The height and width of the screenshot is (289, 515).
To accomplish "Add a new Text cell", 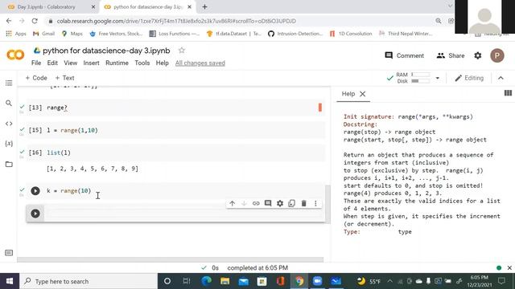I will tap(64, 78).
